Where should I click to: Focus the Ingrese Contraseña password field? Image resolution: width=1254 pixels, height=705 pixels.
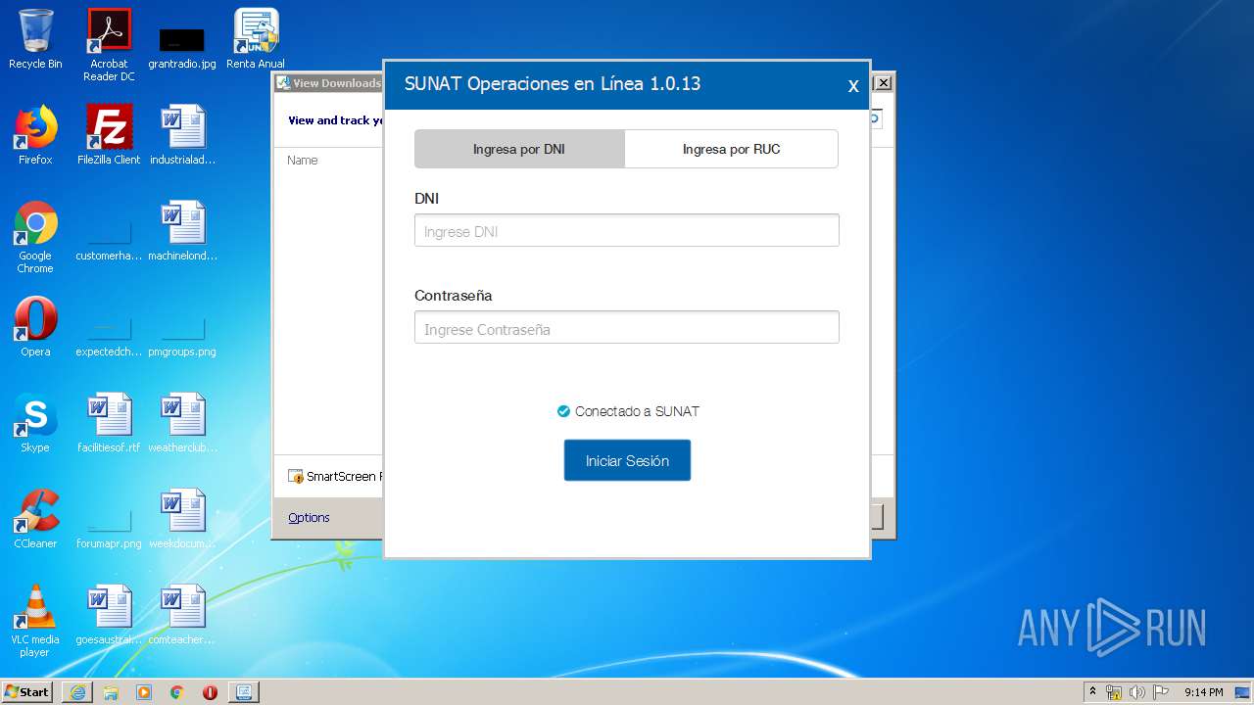[627, 328]
